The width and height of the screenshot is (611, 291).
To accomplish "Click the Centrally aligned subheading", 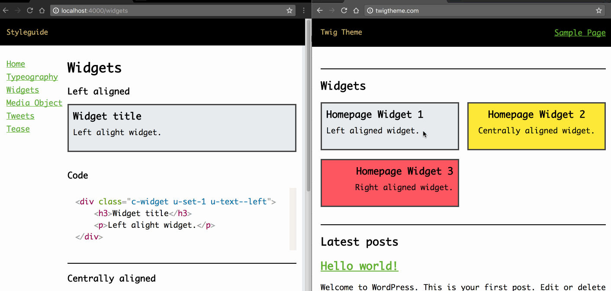I will 112,278.
